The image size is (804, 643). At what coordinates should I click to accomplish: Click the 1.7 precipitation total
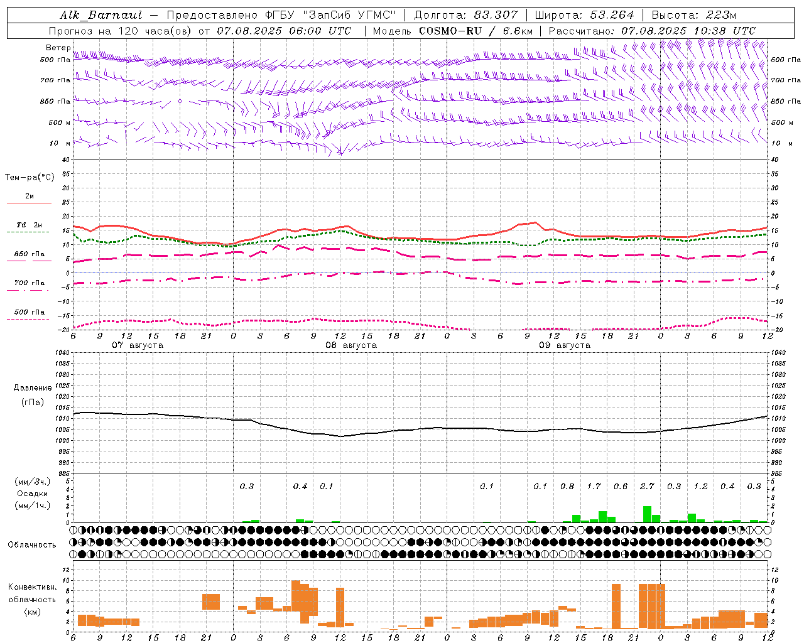point(594,486)
